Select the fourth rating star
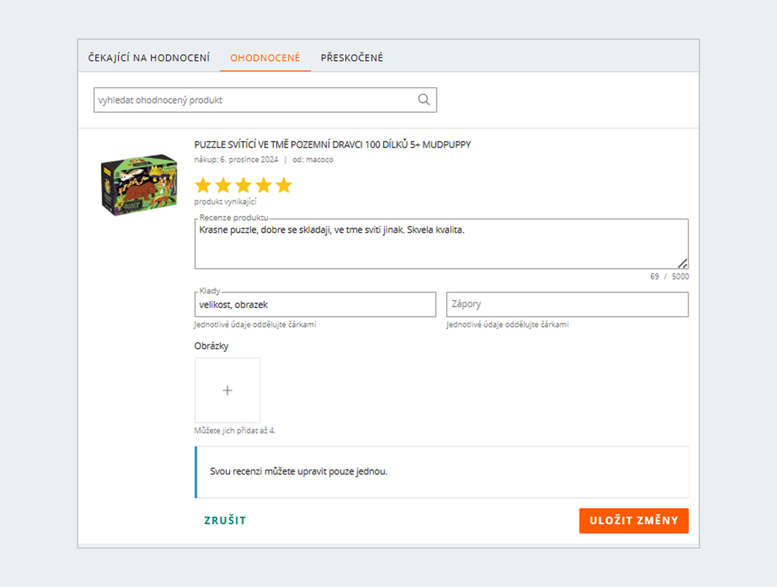 (263, 185)
